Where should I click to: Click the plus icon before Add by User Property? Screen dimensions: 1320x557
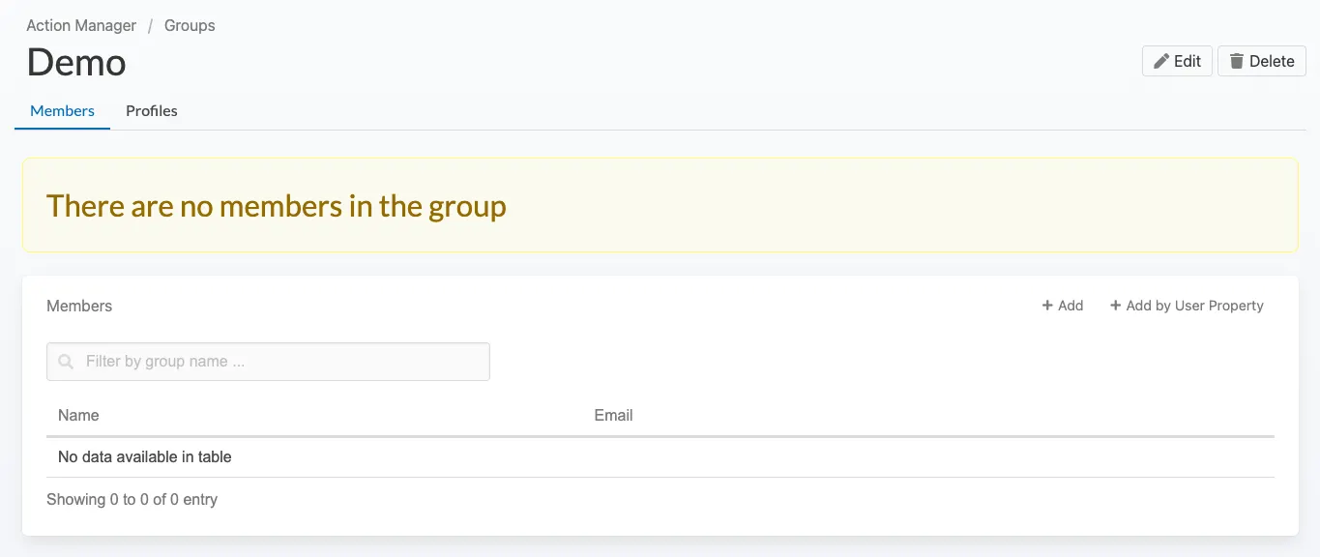(x=1116, y=306)
